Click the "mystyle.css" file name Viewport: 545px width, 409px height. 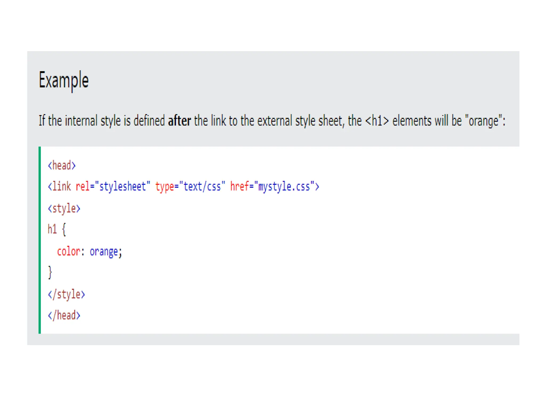[284, 186]
